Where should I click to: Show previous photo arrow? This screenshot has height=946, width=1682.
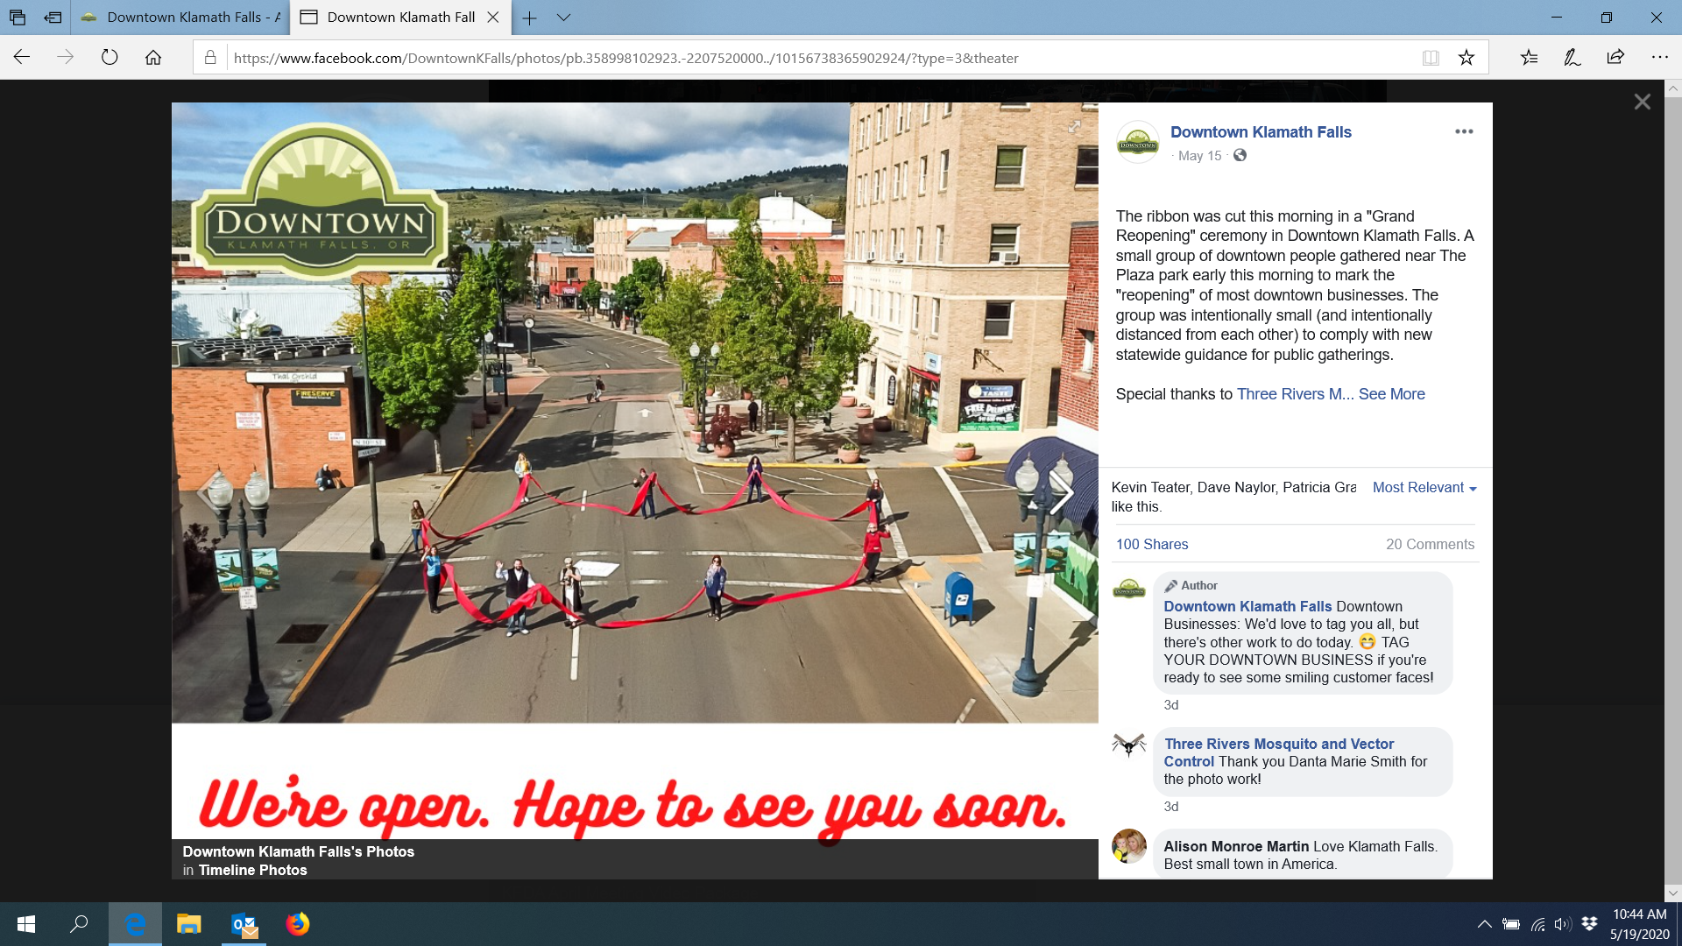207,493
